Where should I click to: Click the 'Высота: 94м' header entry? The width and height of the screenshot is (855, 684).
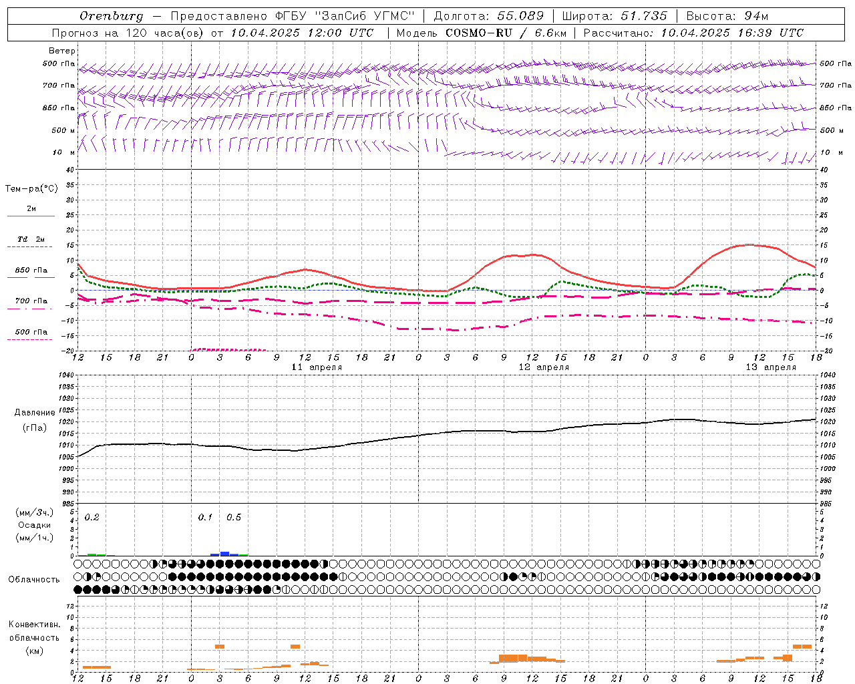click(727, 16)
